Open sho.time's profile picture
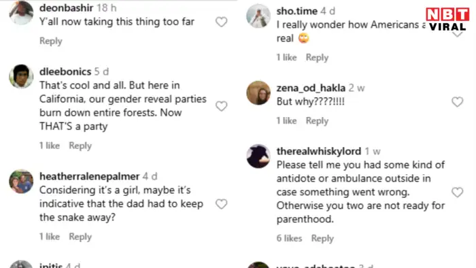 pyautogui.click(x=258, y=16)
